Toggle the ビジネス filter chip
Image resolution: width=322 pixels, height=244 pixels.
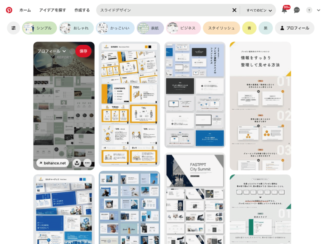point(183,28)
